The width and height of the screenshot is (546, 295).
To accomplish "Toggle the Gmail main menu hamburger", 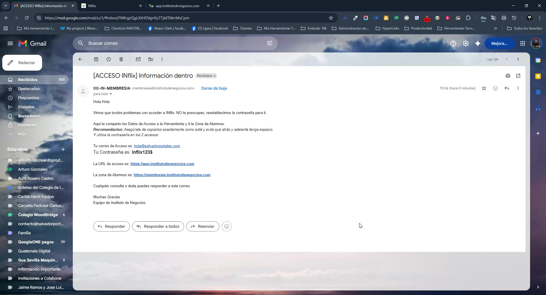I will click(x=10, y=43).
